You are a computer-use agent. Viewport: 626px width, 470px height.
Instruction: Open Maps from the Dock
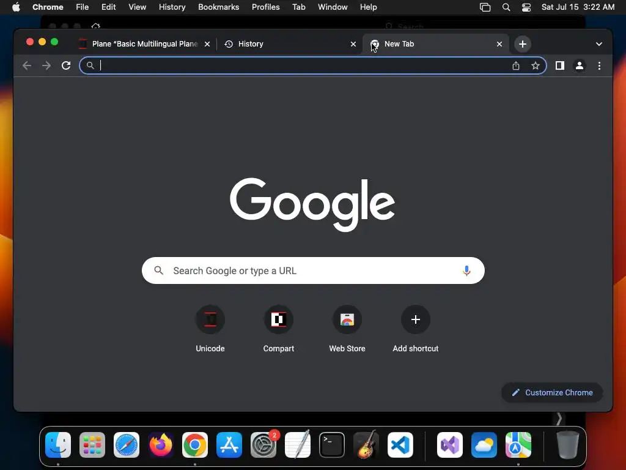[x=518, y=445]
